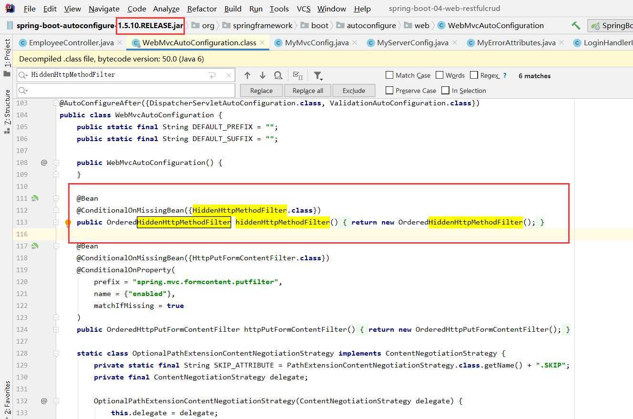The height and width of the screenshot is (419, 633).
Task: Click the new line icon in search field
Action: point(213,75)
